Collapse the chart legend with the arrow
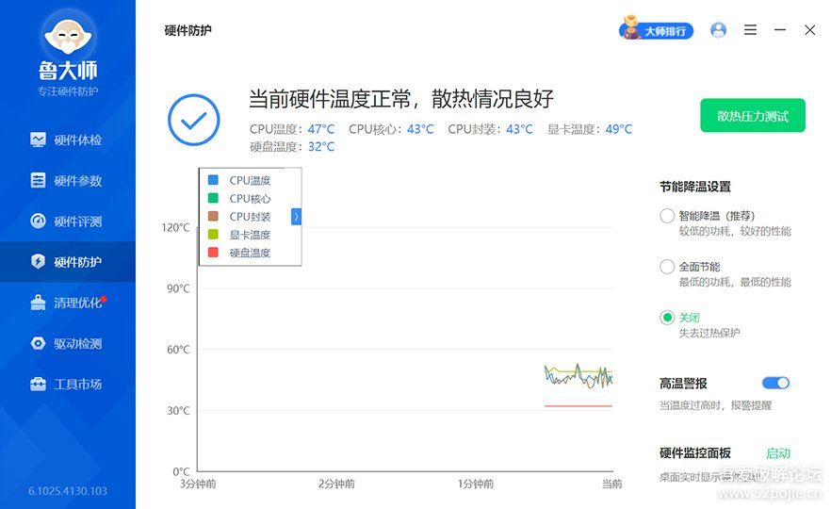Screen dimensions: 831x509 (296, 217)
